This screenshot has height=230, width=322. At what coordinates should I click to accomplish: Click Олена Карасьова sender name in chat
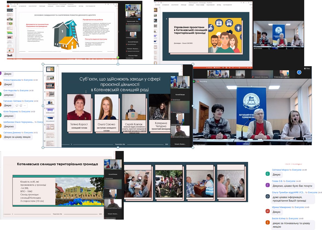(x=12, y=80)
